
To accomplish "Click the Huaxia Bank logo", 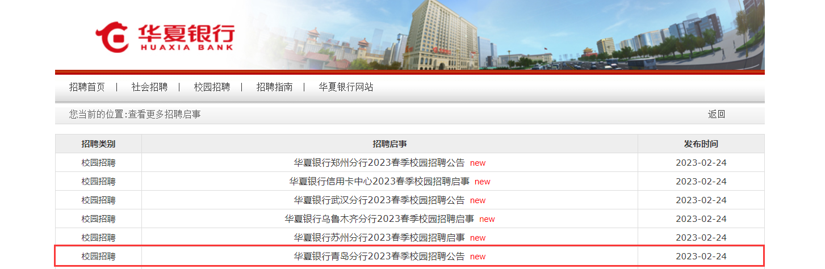I will tap(165, 37).
